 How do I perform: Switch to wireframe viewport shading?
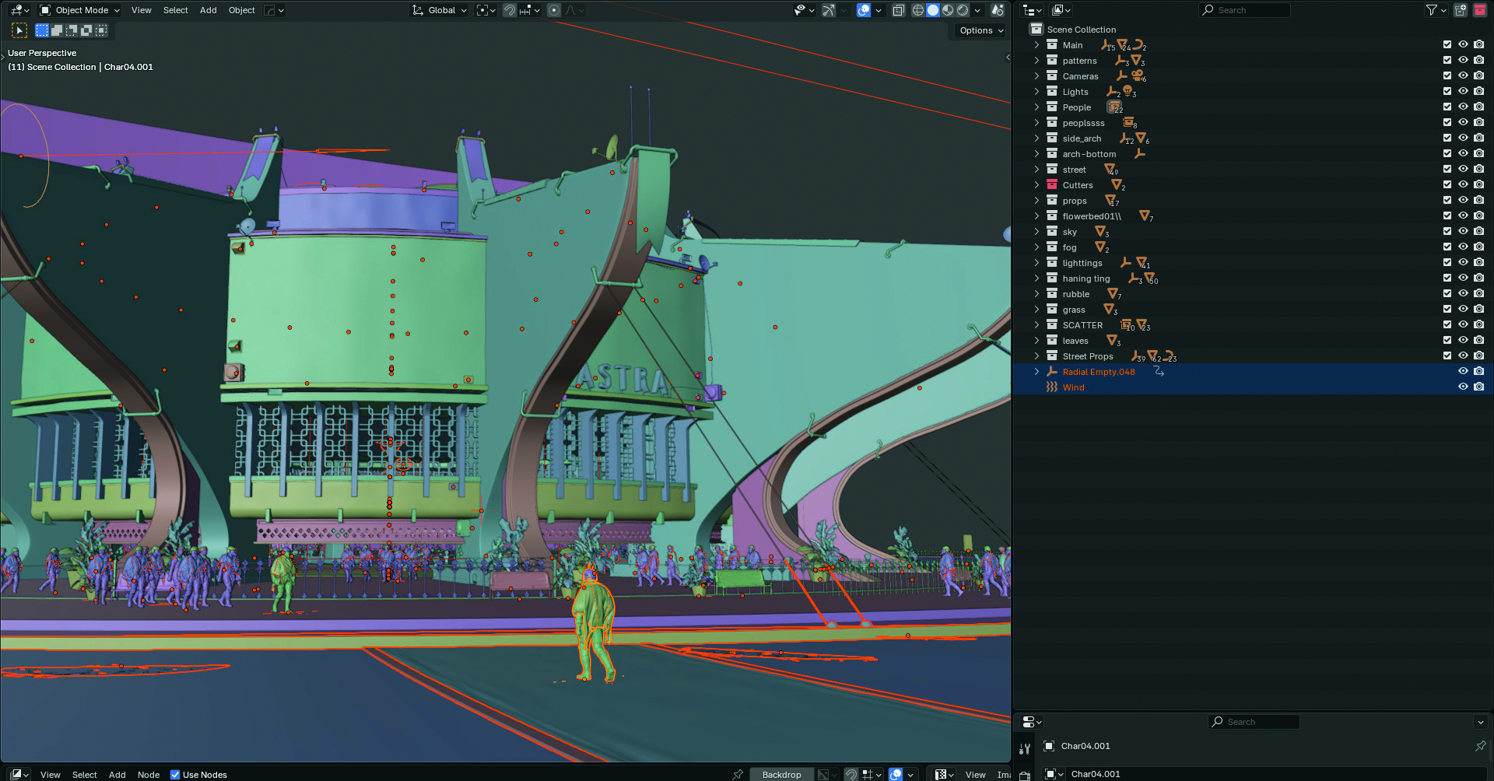[918, 10]
